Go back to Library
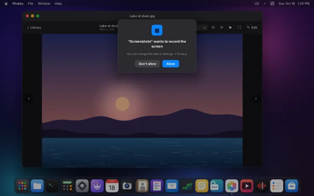The height and width of the screenshot is (196, 314). coord(34,27)
